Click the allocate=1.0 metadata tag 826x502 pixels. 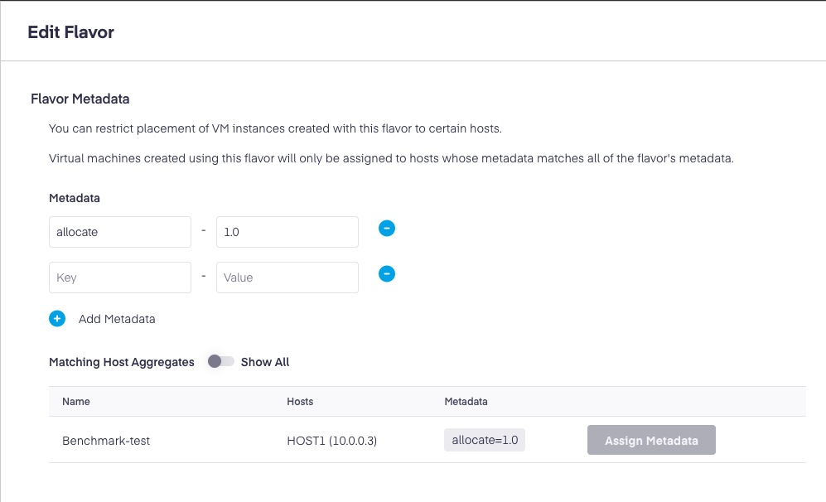(x=485, y=440)
